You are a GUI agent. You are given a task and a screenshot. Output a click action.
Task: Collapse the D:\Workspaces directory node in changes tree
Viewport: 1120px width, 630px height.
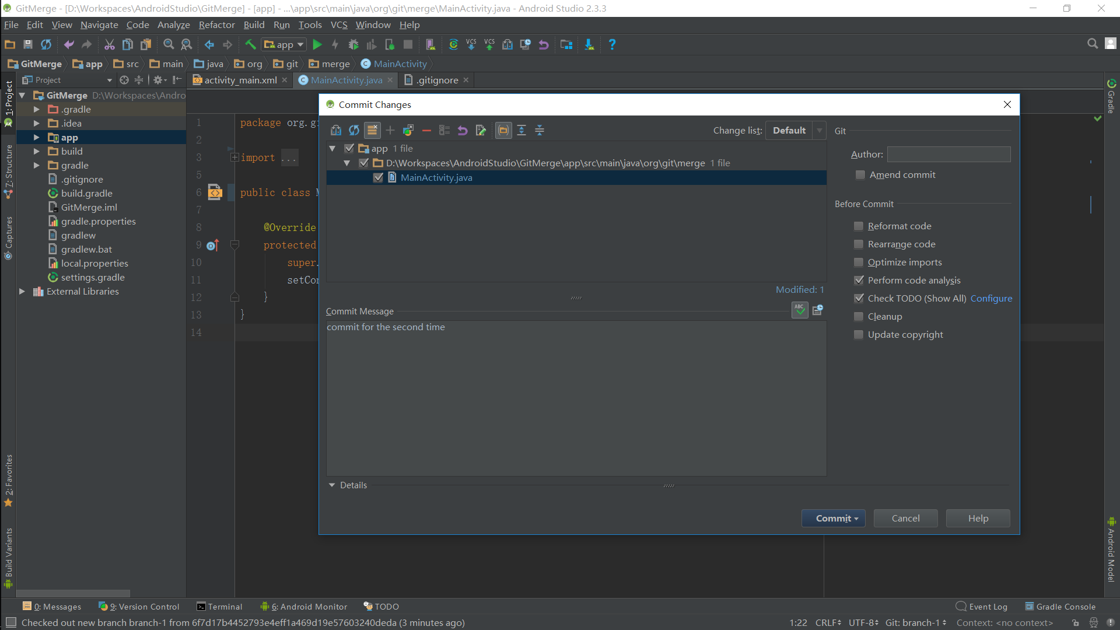tap(347, 163)
